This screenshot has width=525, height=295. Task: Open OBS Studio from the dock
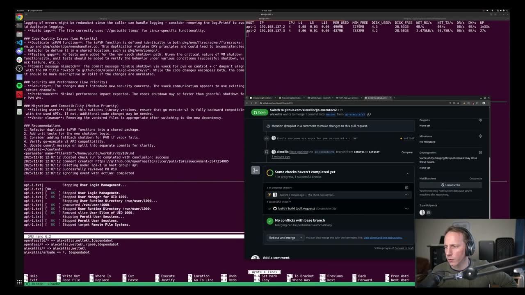pyautogui.click(x=19, y=69)
